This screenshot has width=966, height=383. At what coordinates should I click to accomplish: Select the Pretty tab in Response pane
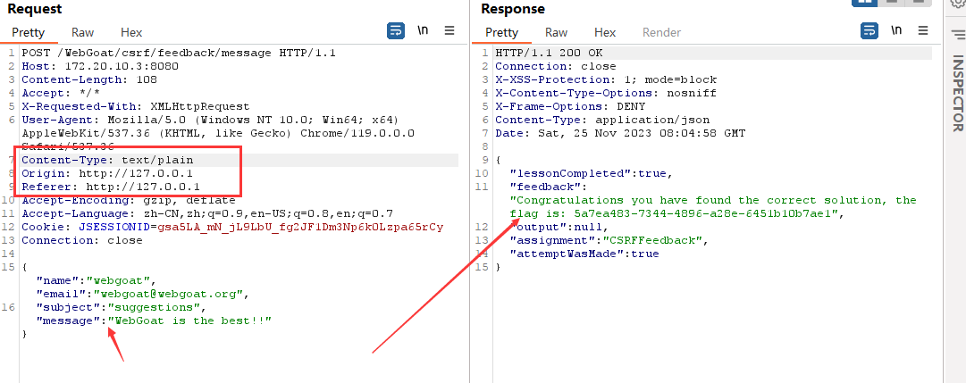501,32
